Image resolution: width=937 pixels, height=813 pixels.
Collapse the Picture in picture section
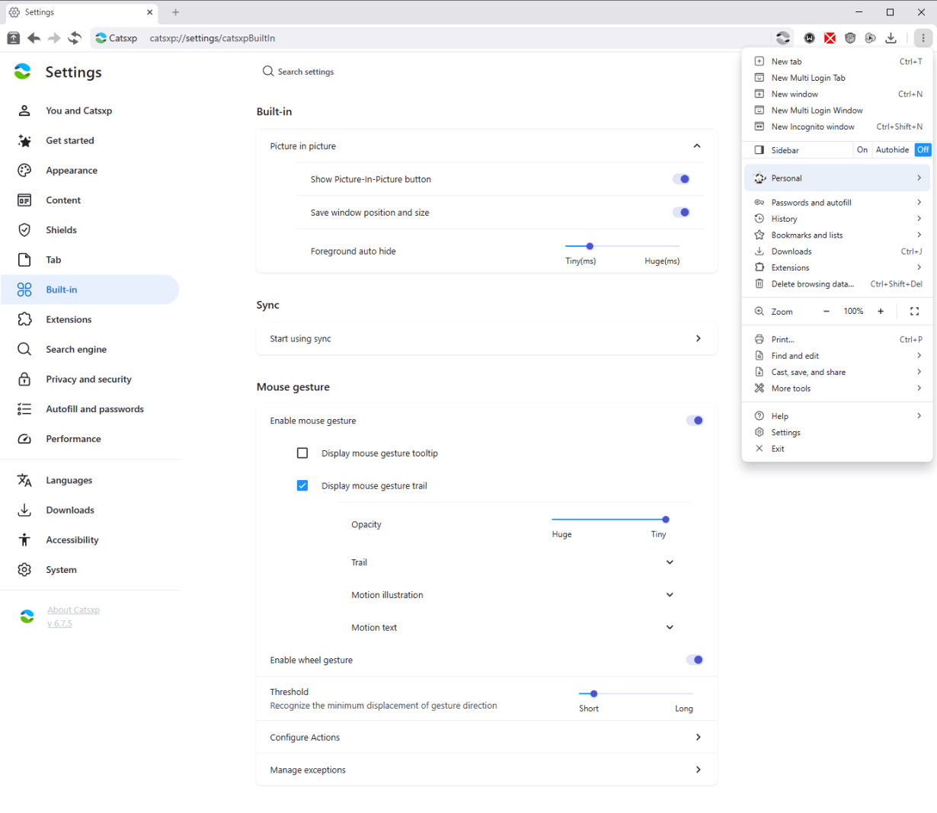point(696,146)
